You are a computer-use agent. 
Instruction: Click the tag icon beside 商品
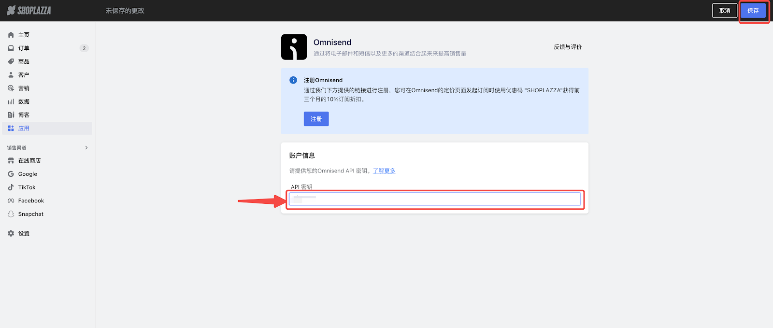point(11,61)
